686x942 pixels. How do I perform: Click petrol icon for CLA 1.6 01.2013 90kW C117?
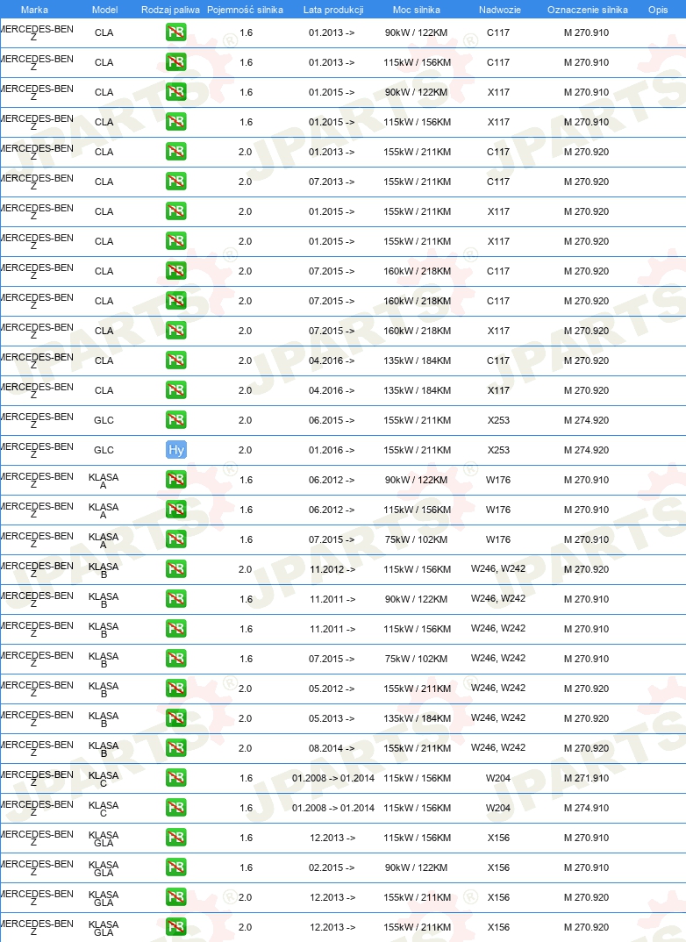tap(176, 32)
